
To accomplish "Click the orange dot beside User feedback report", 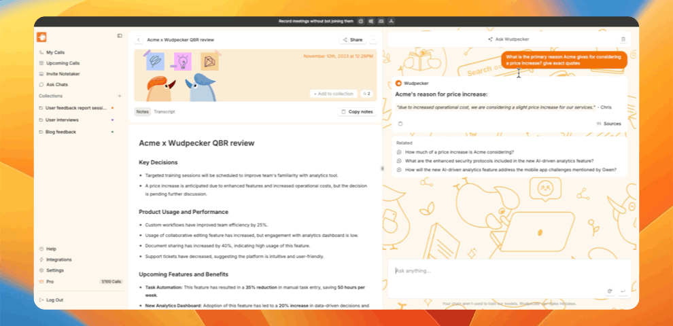I will coord(112,108).
